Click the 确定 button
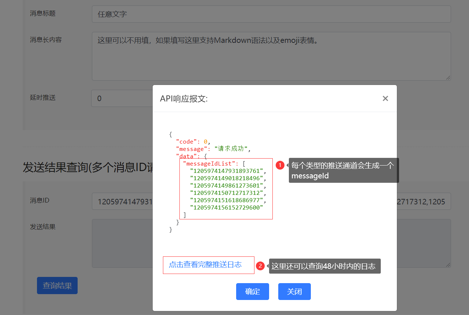 coord(253,292)
